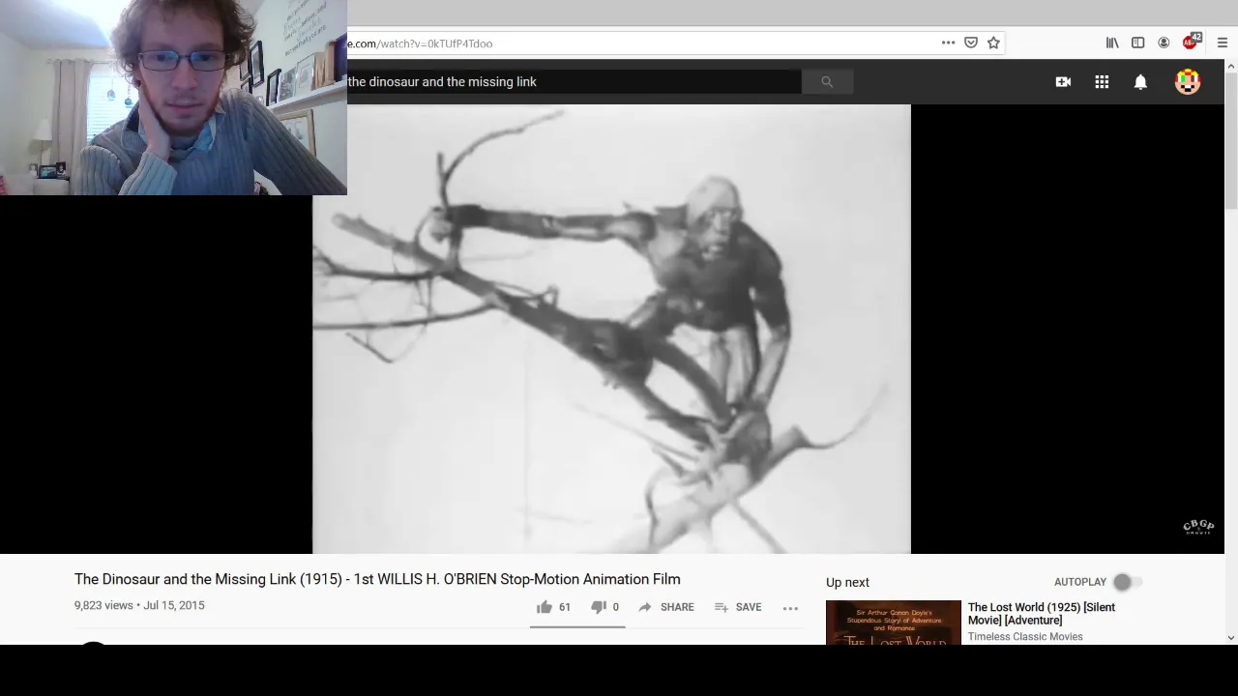Click the YouTube search input field
Viewport: 1238px width, 696px height.
point(574,82)
